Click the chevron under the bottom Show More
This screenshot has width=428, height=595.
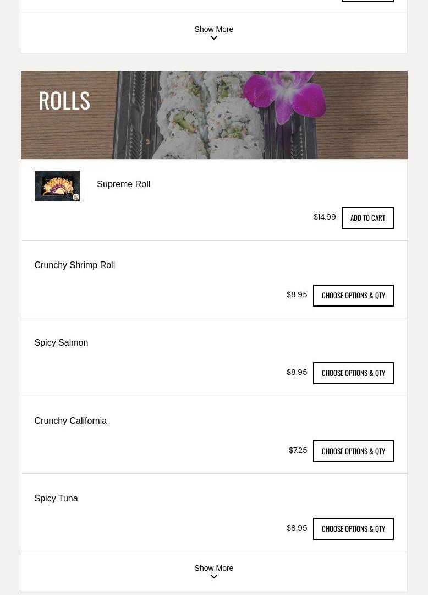pos(214,577)
